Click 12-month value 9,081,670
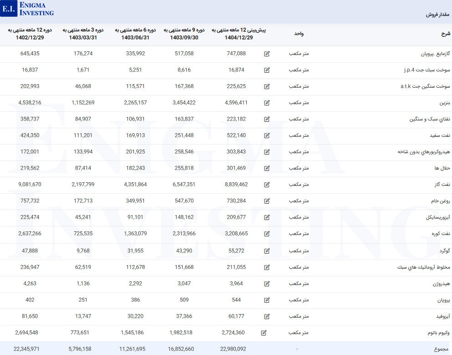The image size is (452, 355). [x=30, y=184]
